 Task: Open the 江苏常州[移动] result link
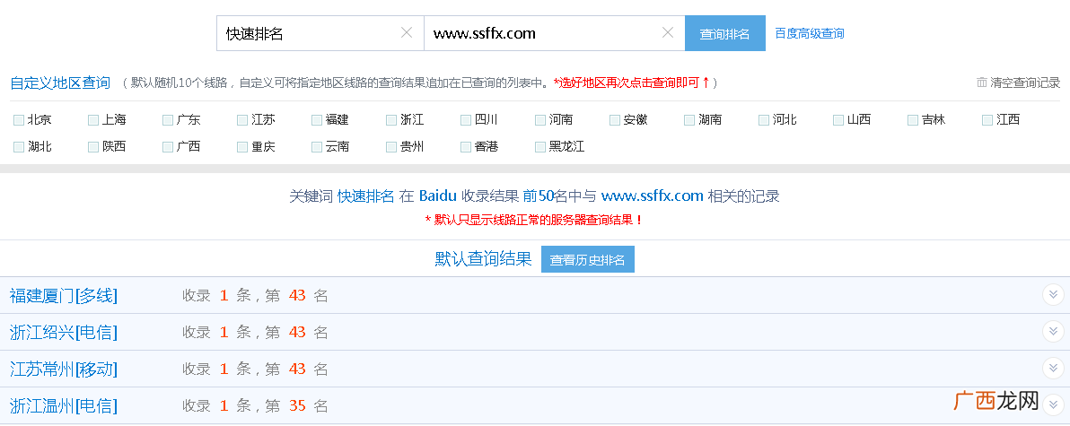64,369
